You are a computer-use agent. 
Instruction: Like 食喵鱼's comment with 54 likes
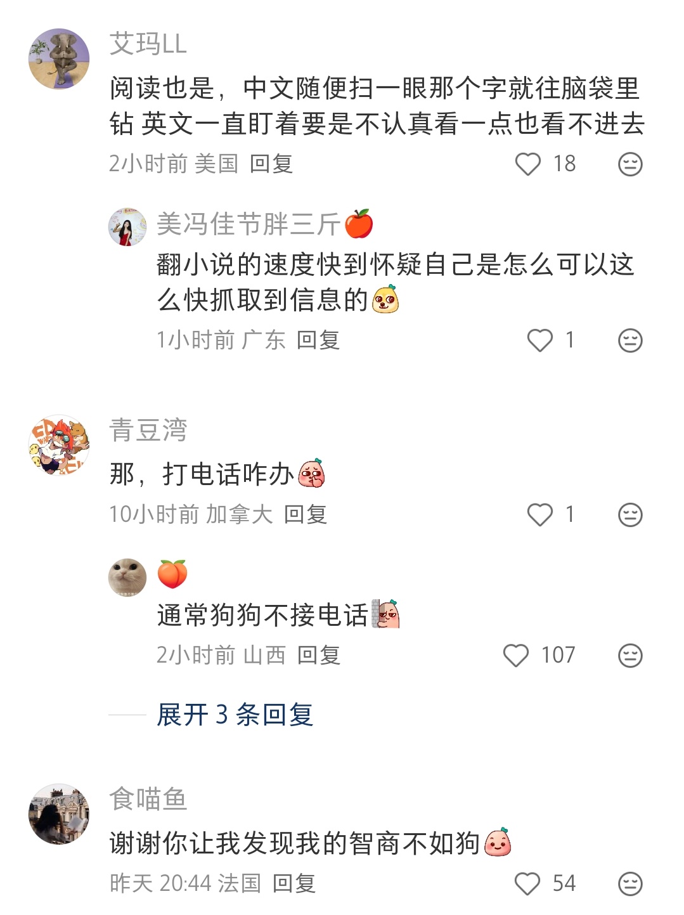(527, 883)
